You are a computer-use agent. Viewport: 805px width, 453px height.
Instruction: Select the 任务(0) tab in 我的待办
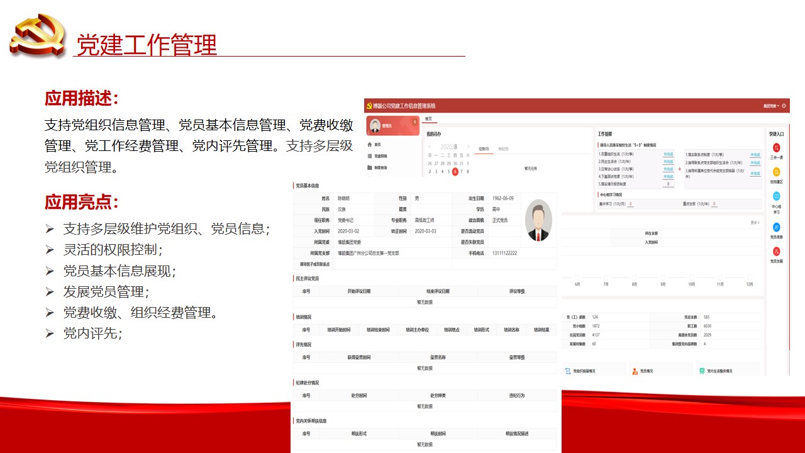(484, 149)
